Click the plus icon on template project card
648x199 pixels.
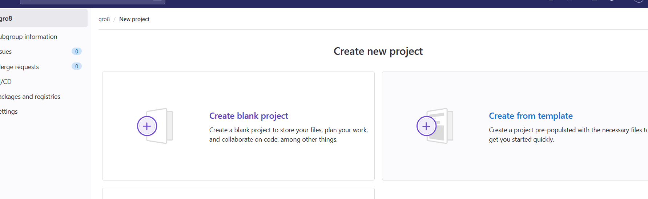426,126
